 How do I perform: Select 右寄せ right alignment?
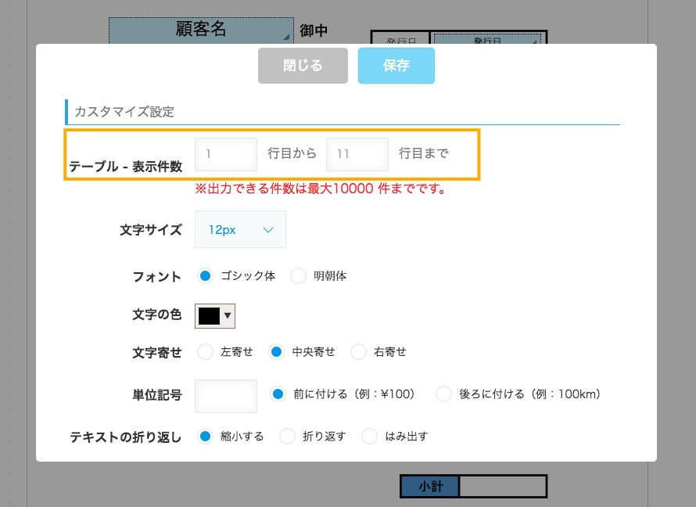click(358, 352)
